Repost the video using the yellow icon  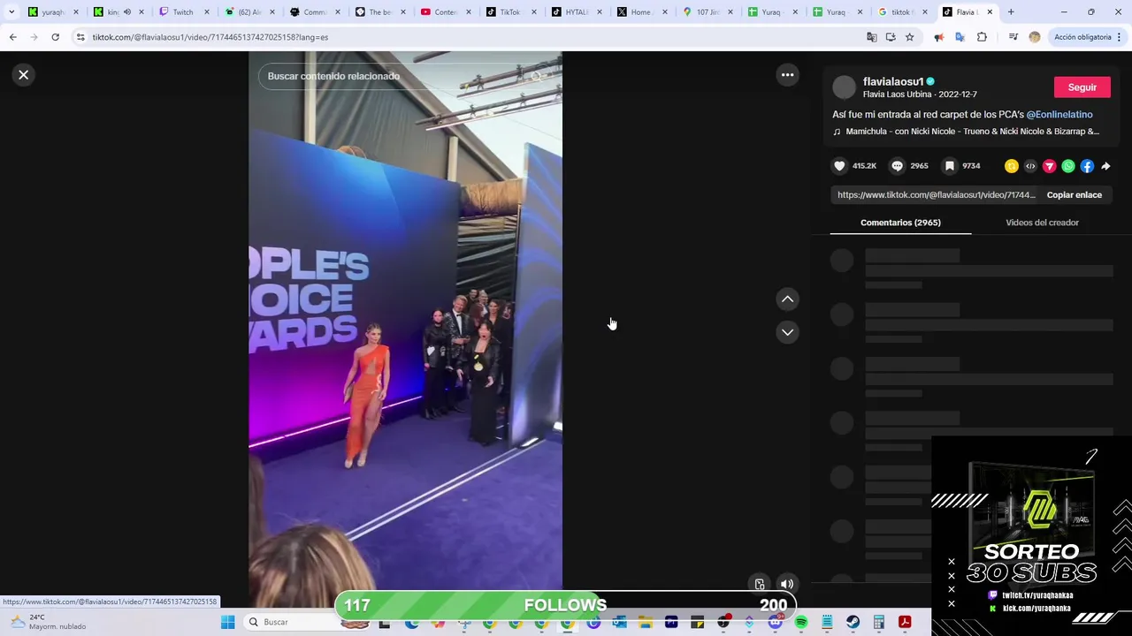(x=1012, y=166)
